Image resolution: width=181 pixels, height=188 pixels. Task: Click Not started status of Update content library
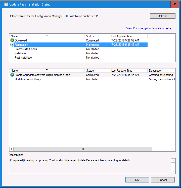(x=93, y=79)
